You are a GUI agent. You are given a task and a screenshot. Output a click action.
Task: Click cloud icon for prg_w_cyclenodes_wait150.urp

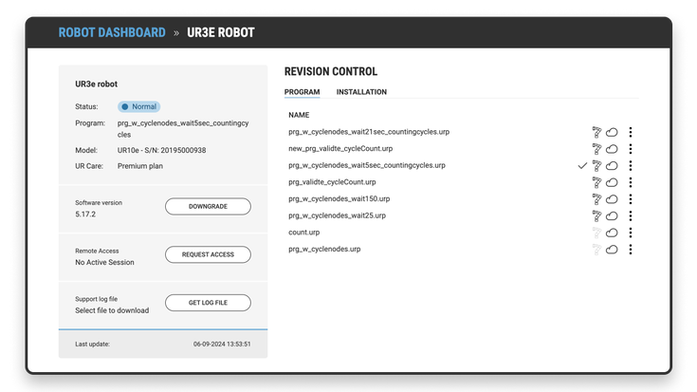point(612,199)
